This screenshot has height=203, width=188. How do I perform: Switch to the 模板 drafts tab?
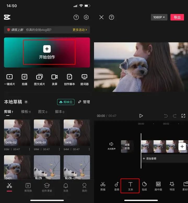click(26, 112)
